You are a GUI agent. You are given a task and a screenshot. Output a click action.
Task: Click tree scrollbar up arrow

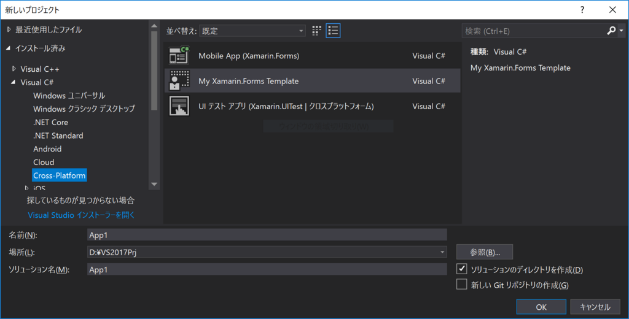(x=154, y=26)
